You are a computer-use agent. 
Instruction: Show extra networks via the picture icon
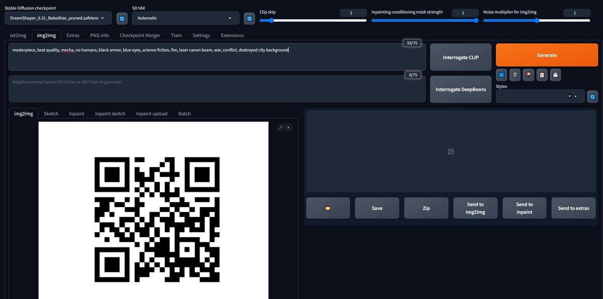pos(528,74)
